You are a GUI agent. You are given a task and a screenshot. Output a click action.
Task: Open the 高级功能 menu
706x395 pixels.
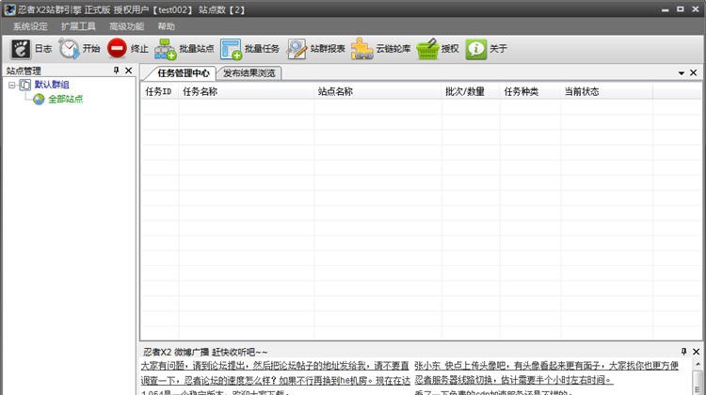[x=126, y=26]
